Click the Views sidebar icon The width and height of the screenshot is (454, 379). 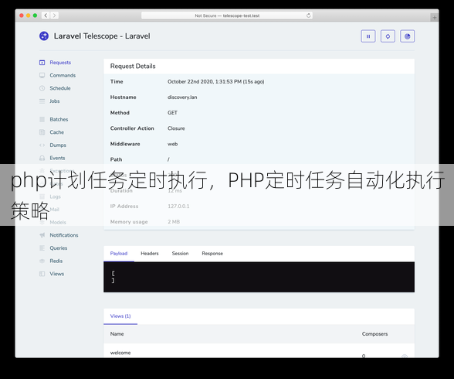click(42, 274)
